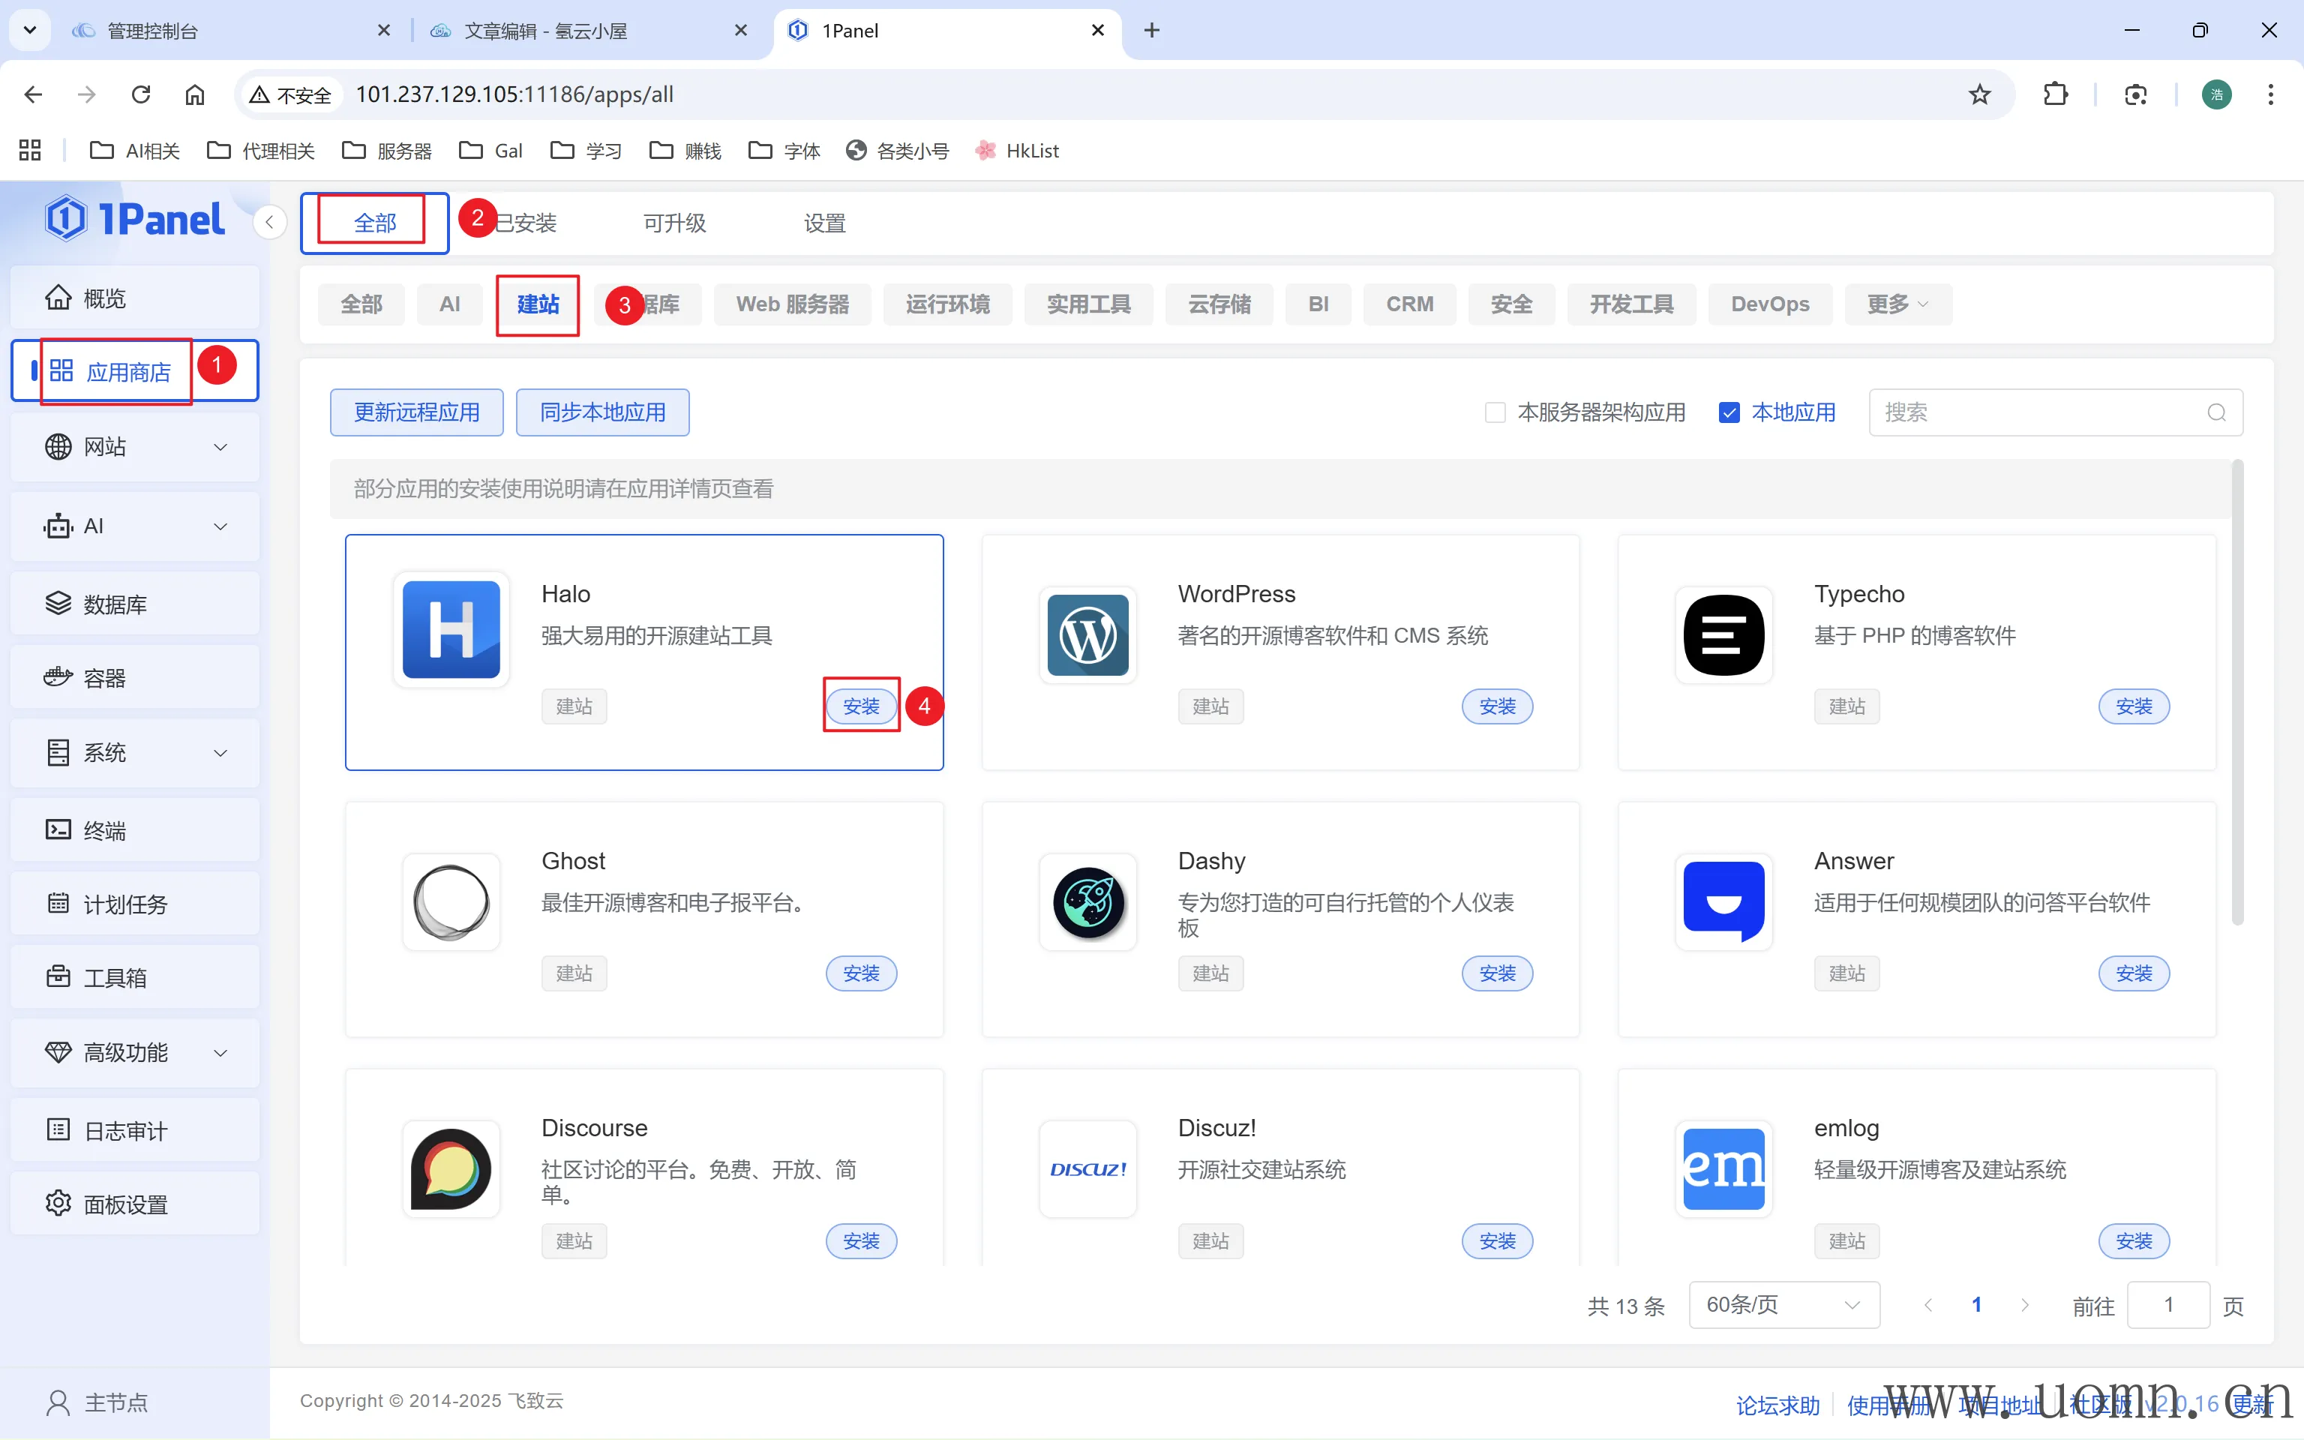Click the search magnifier icon
Image resolution: width=2304 pixels, height=1440 pixels.
point(2215,412)
